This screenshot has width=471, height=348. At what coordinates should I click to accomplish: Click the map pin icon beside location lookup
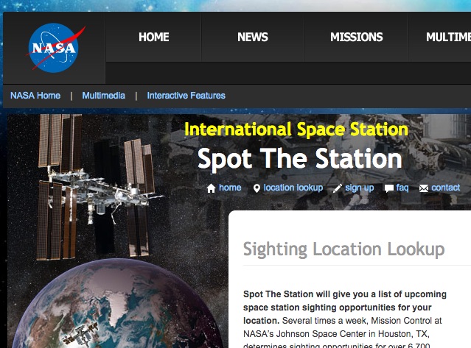257,188
